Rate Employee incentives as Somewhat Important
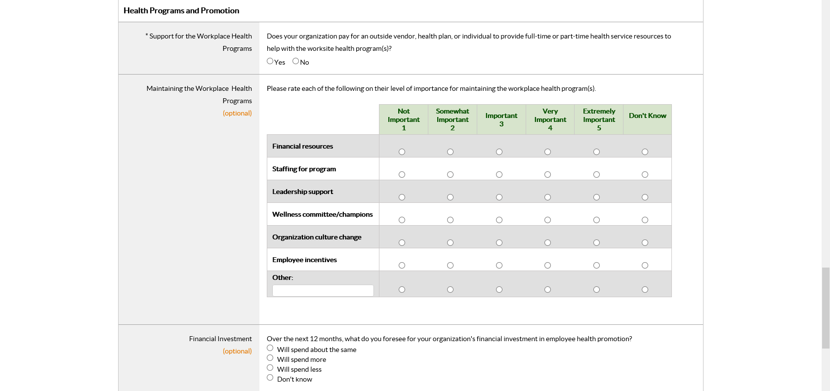The height and width of the screenshot is (391, 830). click(x=450, y=266)
